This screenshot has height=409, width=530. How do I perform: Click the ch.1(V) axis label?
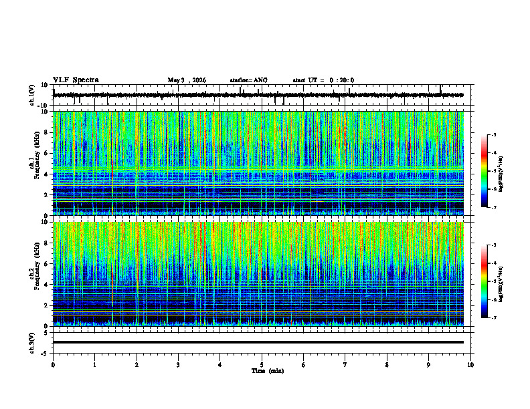click(31, 95)
